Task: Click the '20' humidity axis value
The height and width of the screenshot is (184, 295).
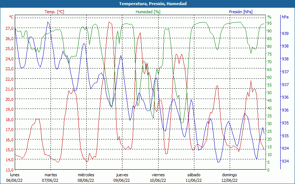Action: pos(270,139)
